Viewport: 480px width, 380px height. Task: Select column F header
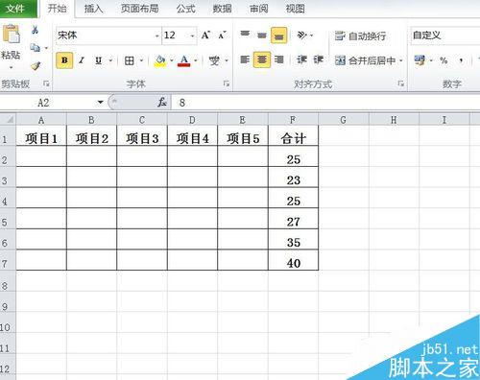point(293,120)
